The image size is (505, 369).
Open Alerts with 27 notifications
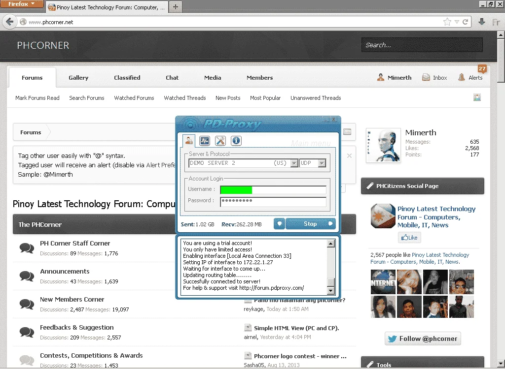(x=470, y=77)
